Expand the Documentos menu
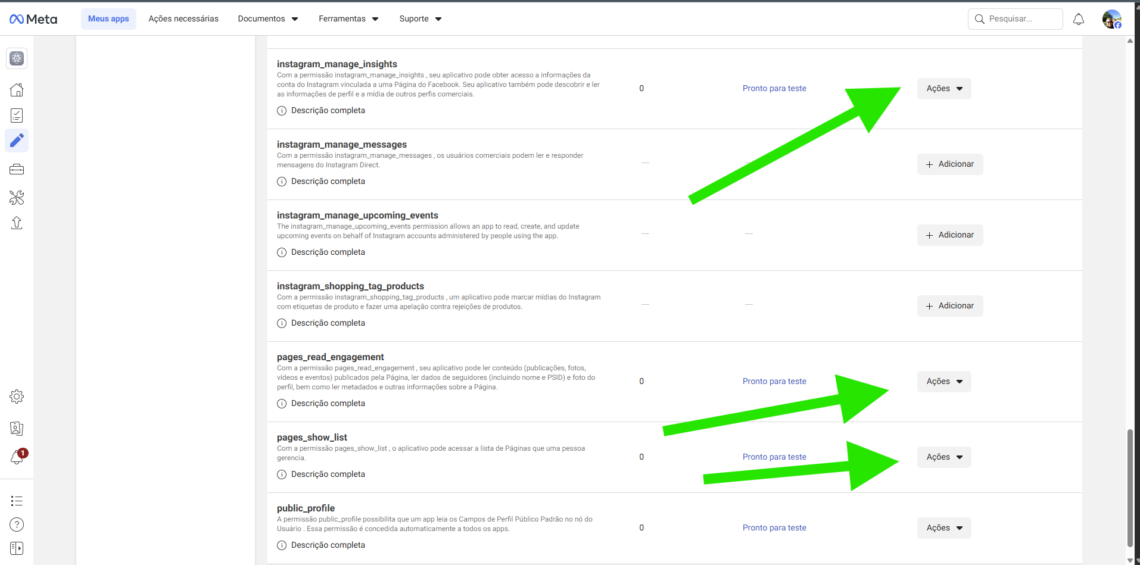The height and width of the screenshot is (565, 1140). [x=268, y=19]
